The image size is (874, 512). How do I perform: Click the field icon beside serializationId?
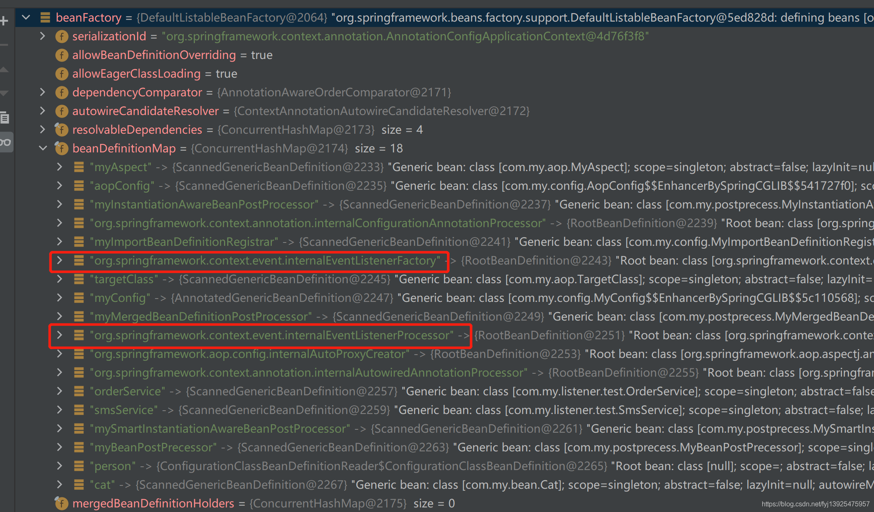[62, 37]
